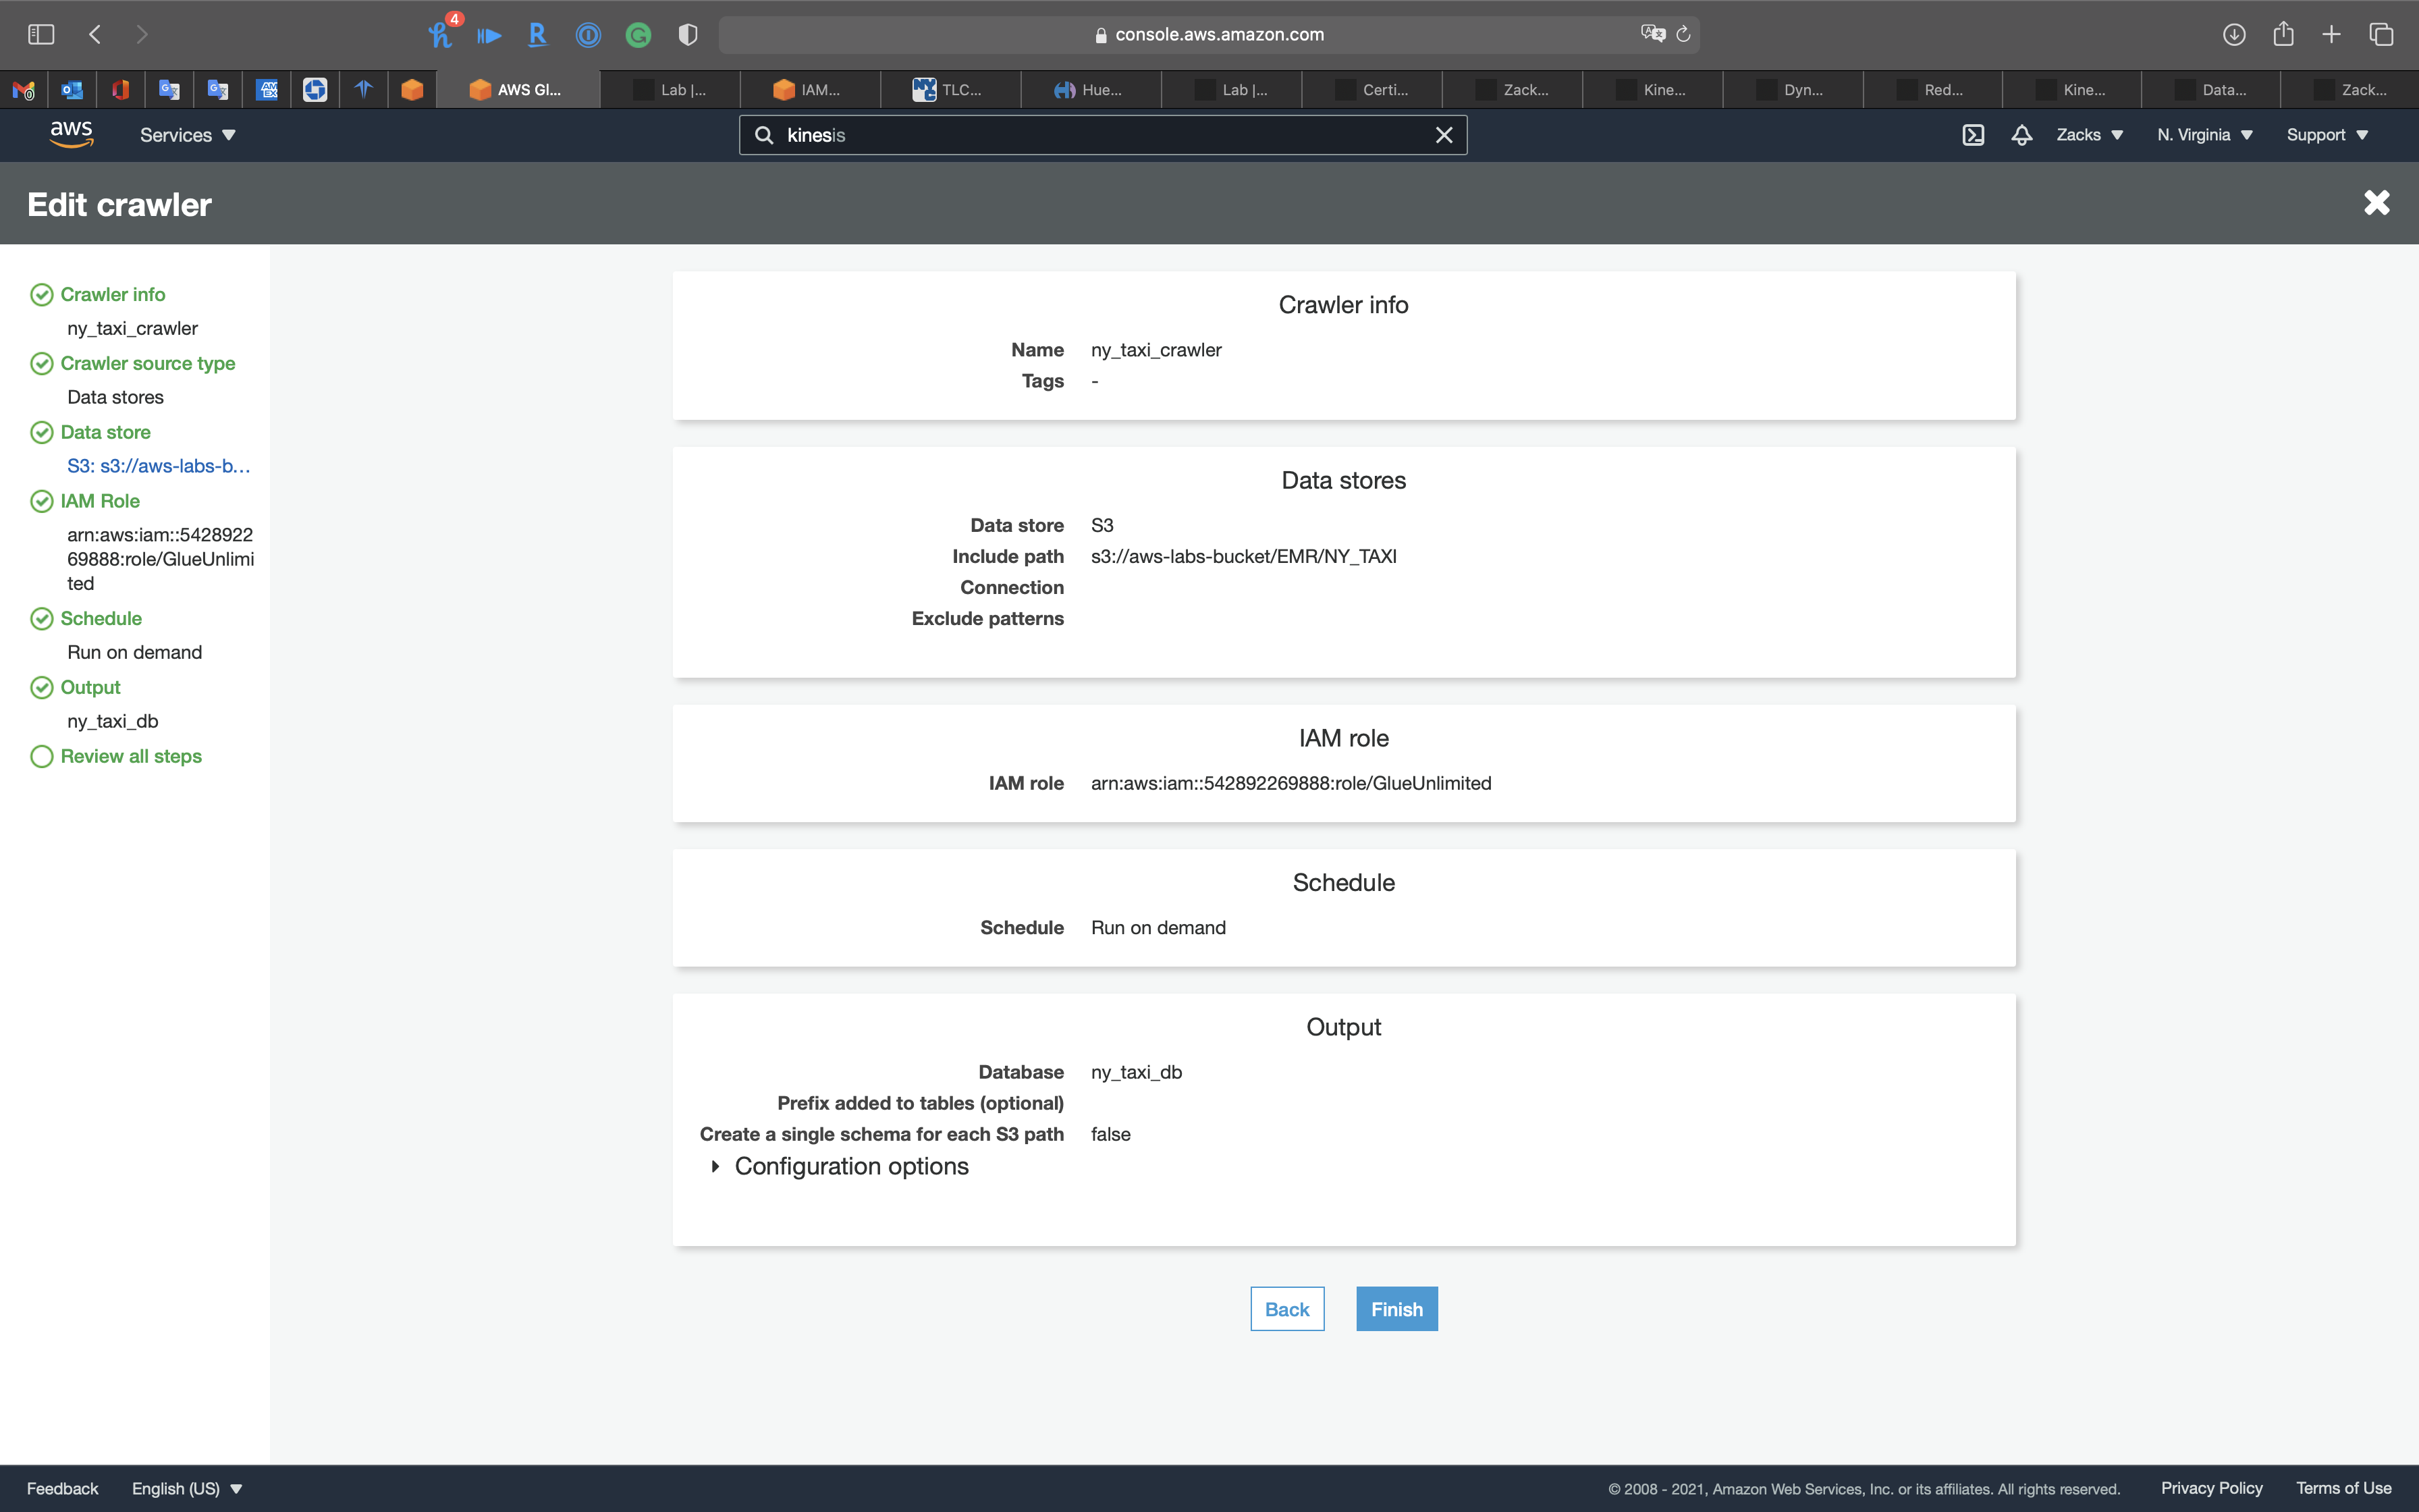Open the Zacks account dropdown
The image size is (2419, 1512).
(2089, 135)
